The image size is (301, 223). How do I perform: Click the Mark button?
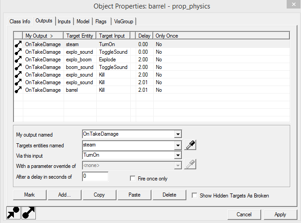click(x=30, y=195)
